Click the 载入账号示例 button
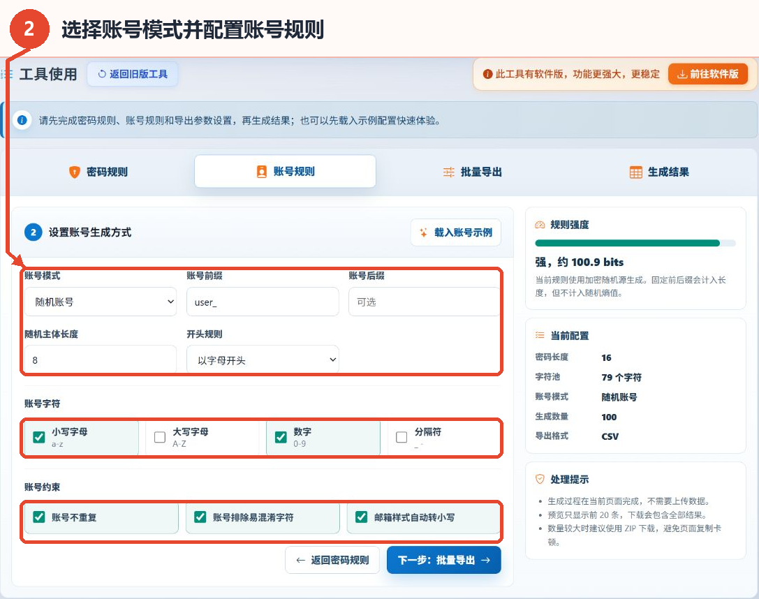759x599 pixels. 456,232
